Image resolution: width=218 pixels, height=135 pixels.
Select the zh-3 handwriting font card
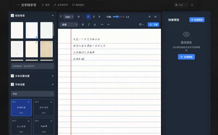pos(21,127)
